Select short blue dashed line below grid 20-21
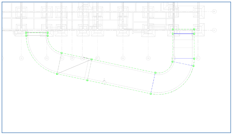 (183, 64)
